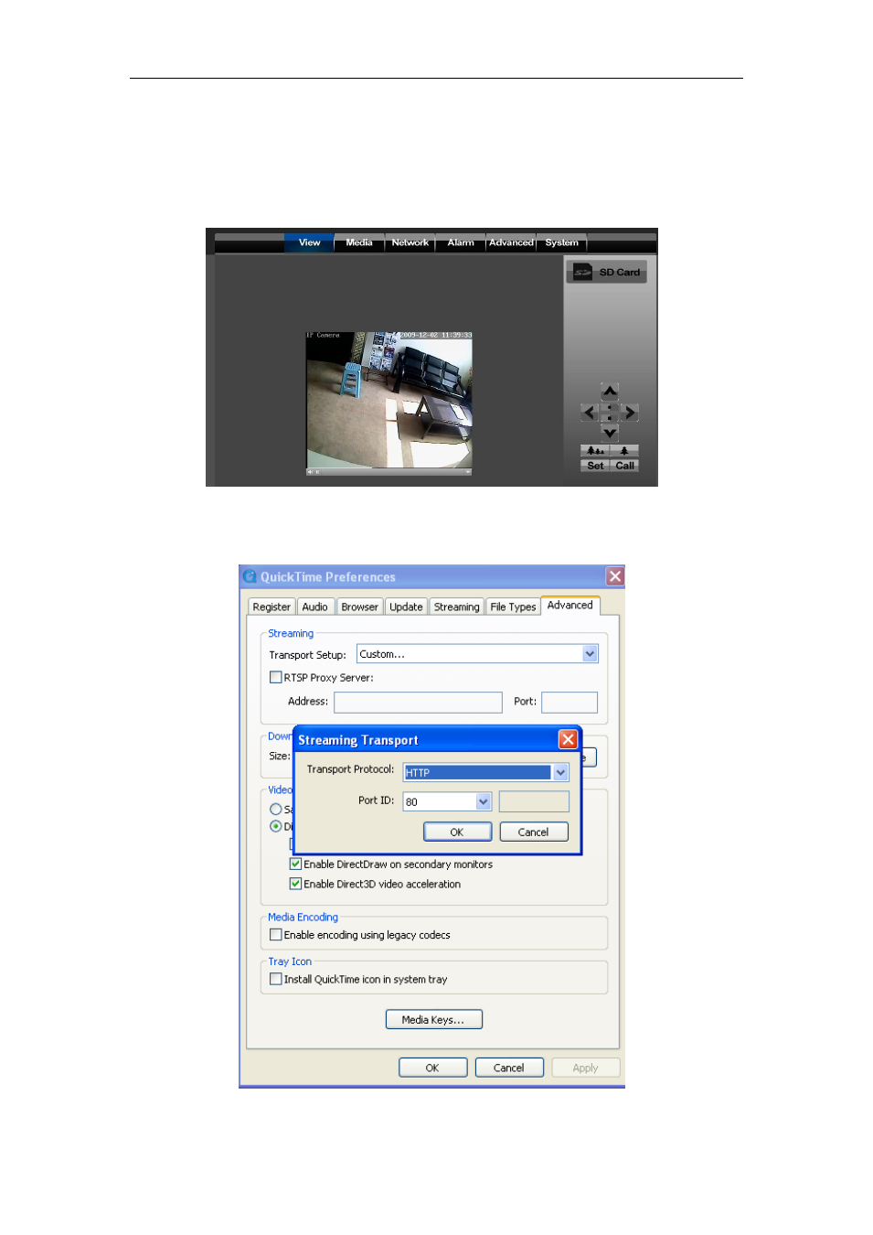Pan the camera right with the arrow
The height and width of the screenshot is (1235, 873).
click(630, 413)
